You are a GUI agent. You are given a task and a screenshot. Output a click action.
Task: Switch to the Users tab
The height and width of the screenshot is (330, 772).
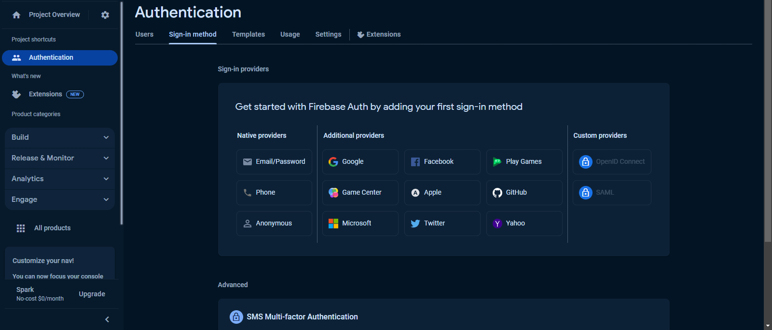(x=144, y=34)
